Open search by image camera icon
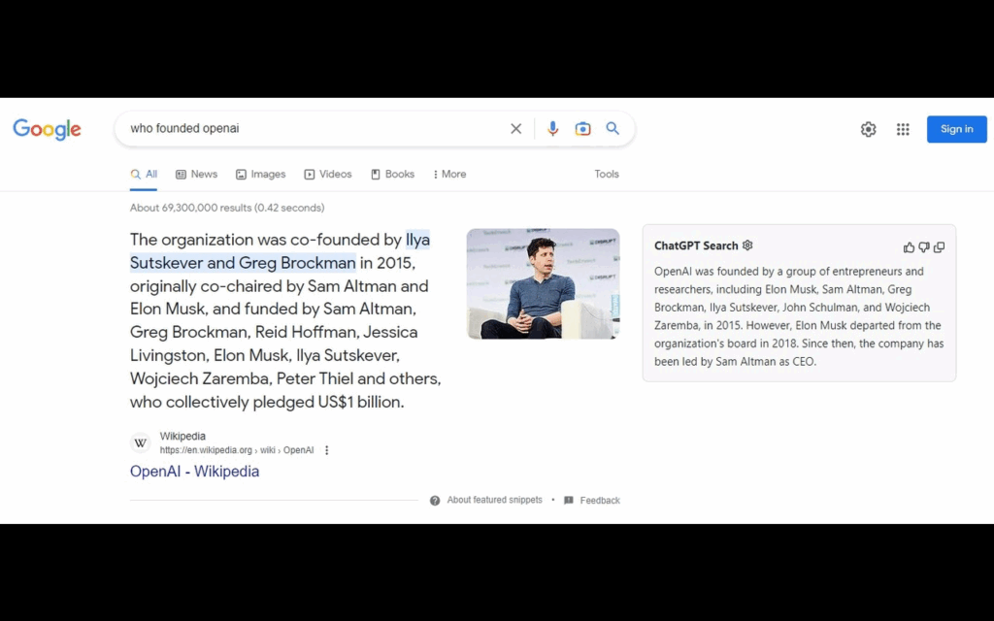The width and height of the screenshot is (994, 621). 582,129
